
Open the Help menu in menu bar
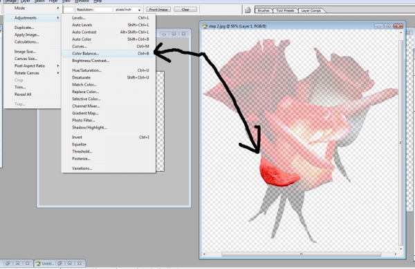[x=98, y=1]
